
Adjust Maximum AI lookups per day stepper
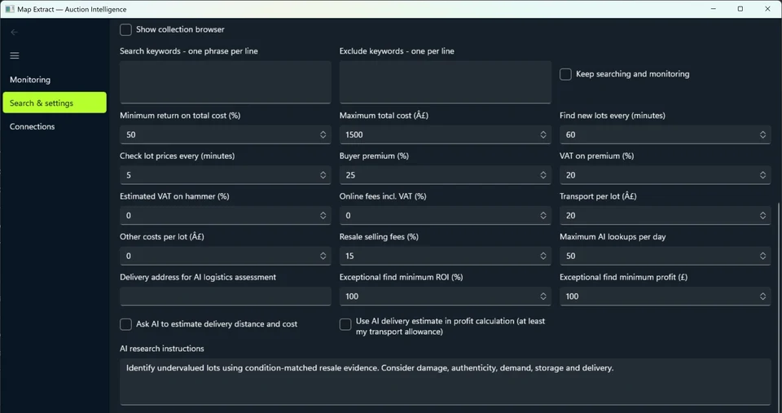coord(763,256)
